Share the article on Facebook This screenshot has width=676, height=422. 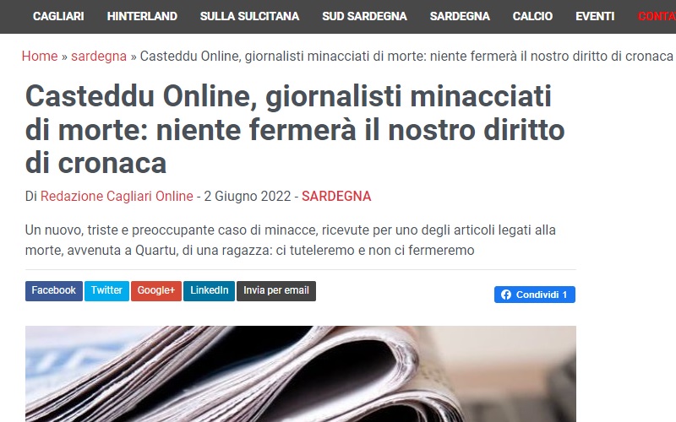(x=54, y=290)
